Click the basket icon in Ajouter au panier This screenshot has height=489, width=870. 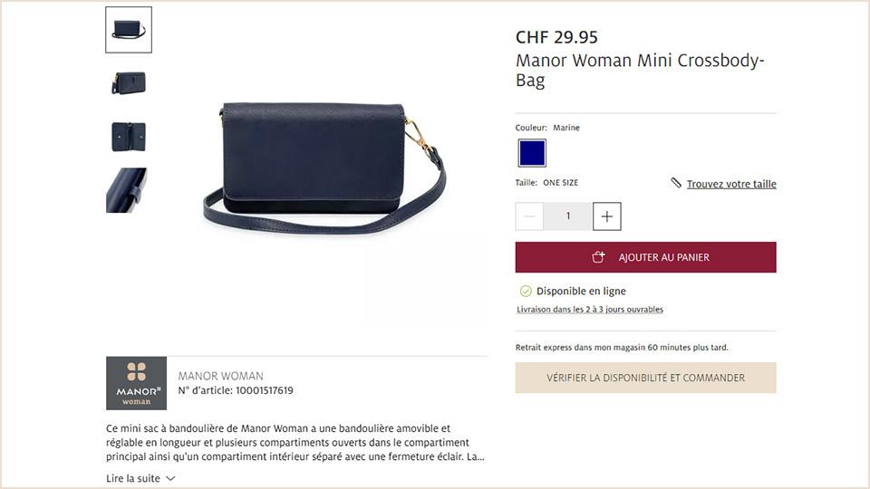pyautogui.click(x=598, y=256)
